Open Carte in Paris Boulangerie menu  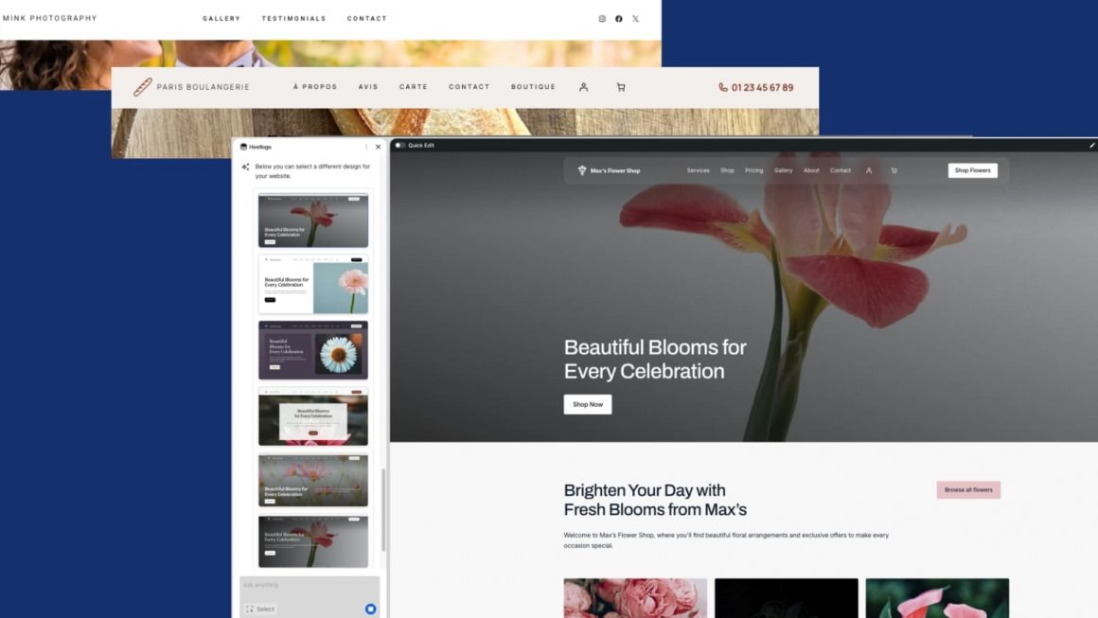[413, 87]
